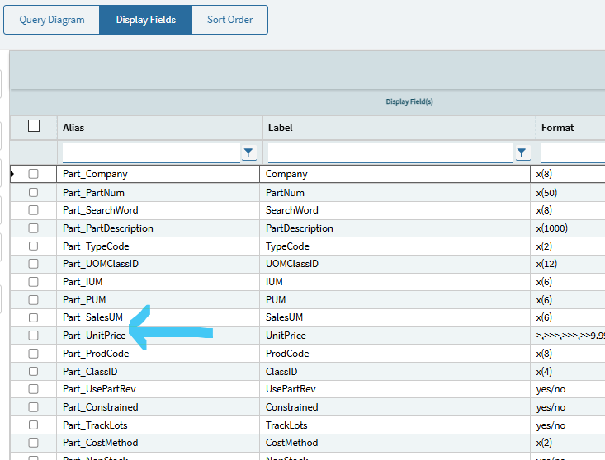Viewport: 605px width, 460px height.
Task: Click the Label column filter icon
Action: point(522,153)
